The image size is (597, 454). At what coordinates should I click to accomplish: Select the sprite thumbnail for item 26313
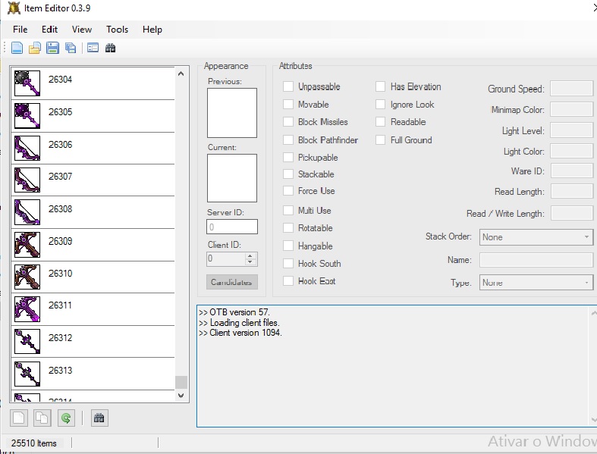27,374
